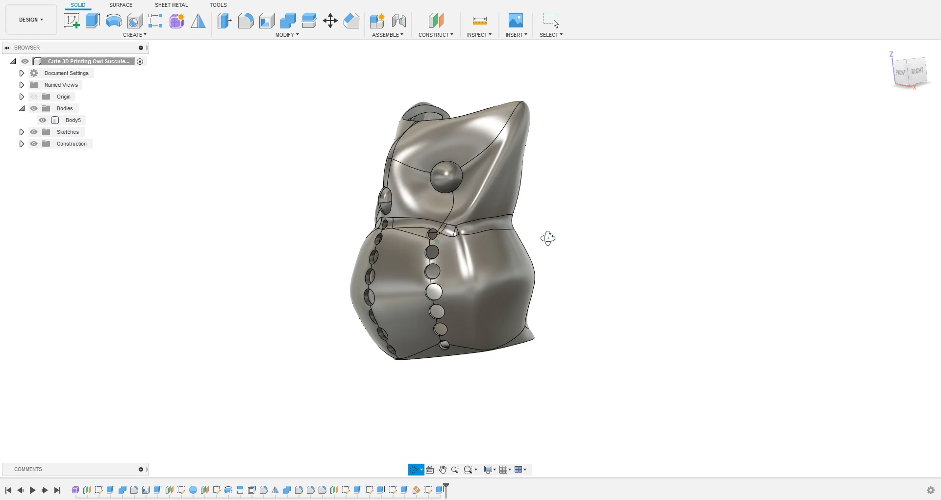Select the Hole tool

135,21
